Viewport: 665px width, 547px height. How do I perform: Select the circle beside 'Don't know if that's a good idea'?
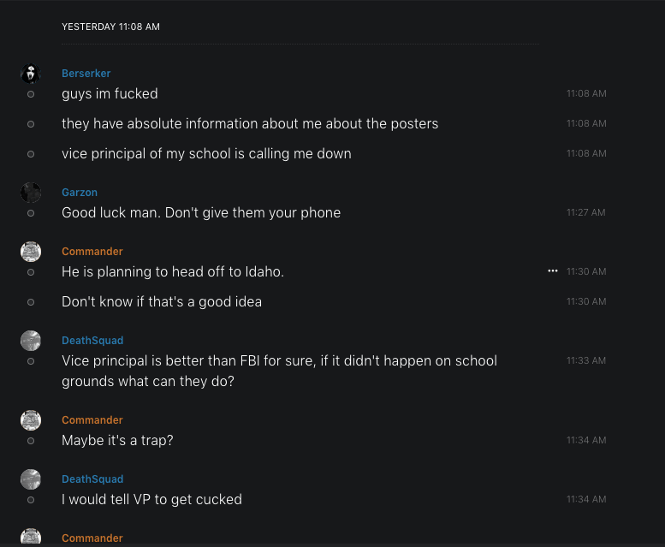coord(31,302)
